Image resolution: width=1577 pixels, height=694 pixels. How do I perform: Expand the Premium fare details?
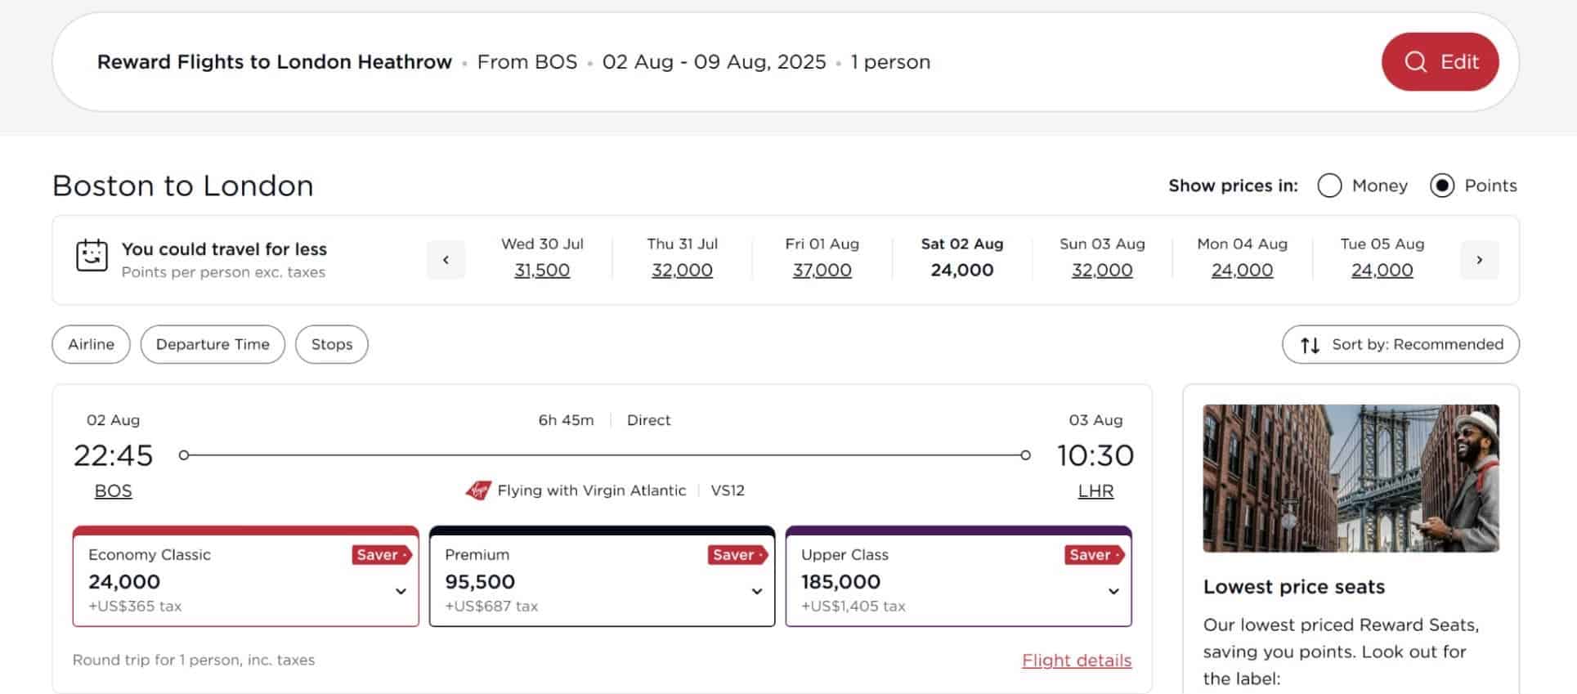[x=756, y=591]
